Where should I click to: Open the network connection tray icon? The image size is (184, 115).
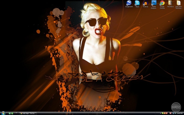point(174,113)
